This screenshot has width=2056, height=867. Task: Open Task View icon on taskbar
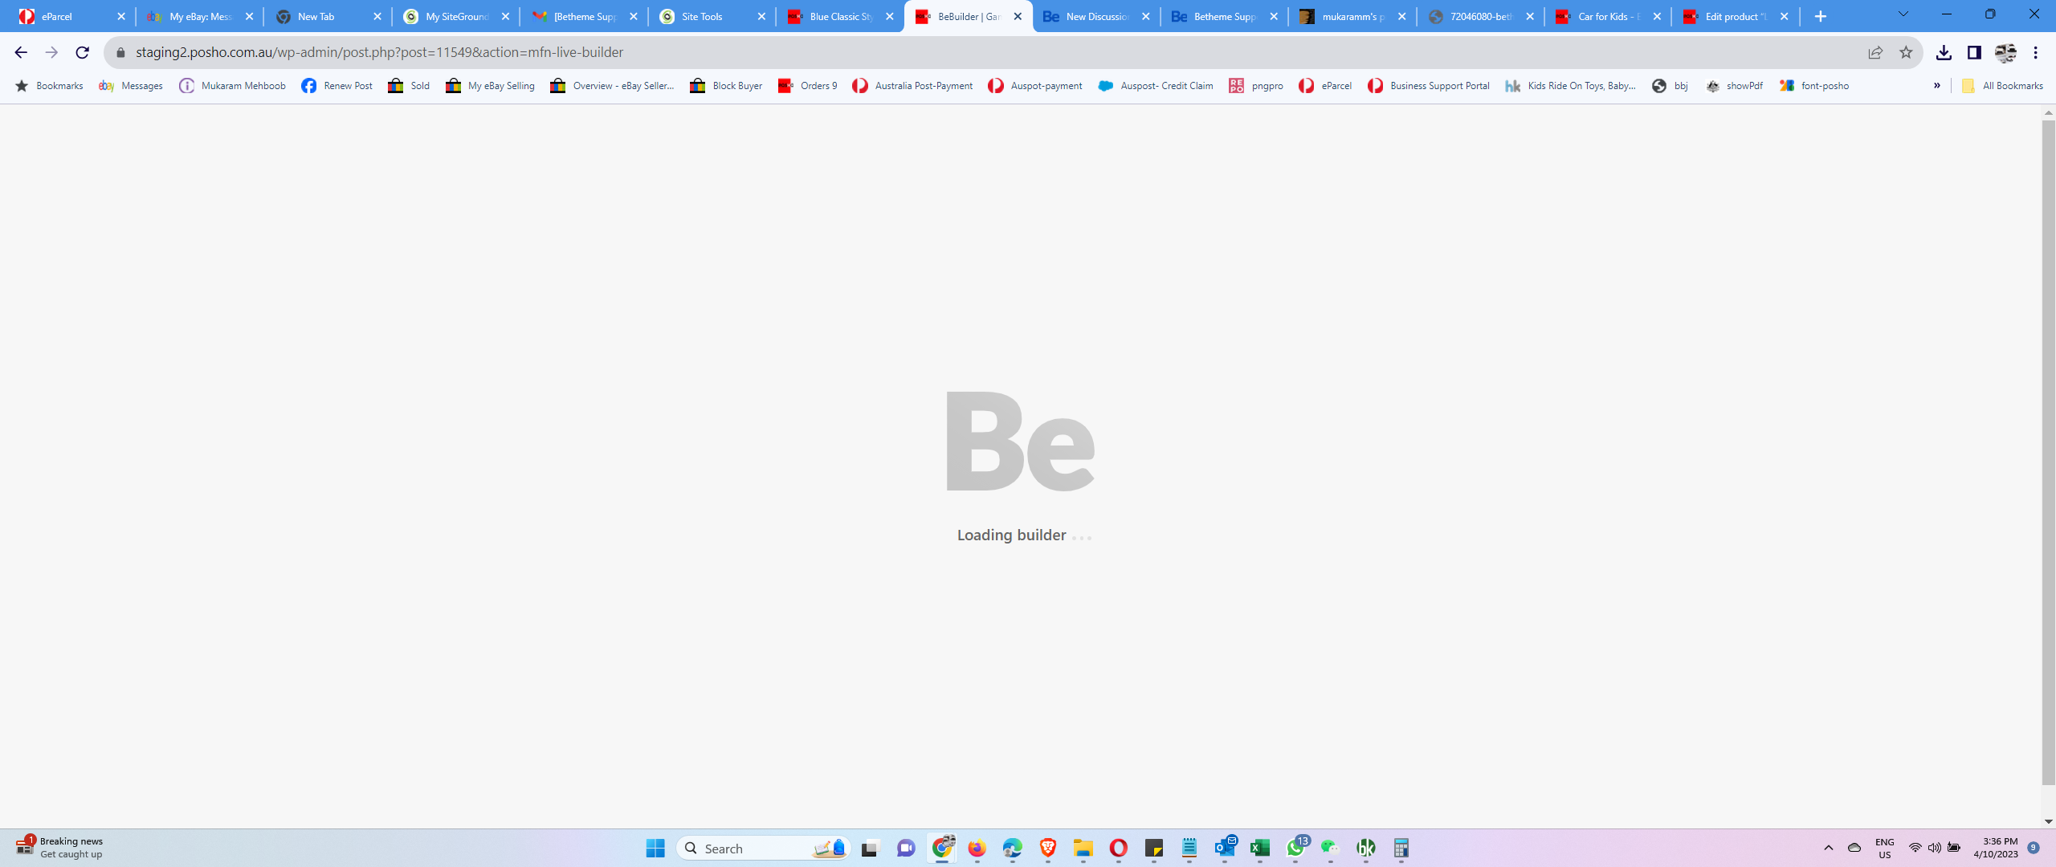871,849
